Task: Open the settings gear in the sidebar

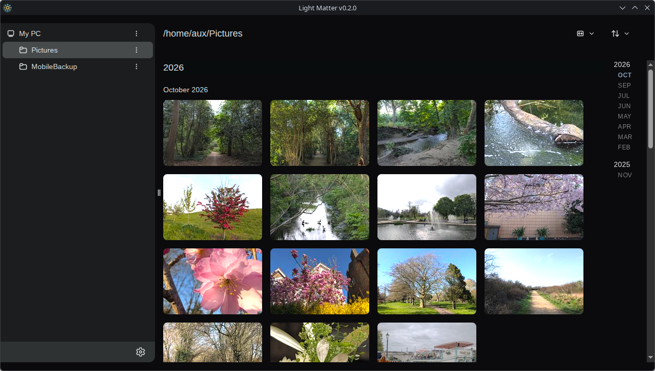Action: point(141,352)
